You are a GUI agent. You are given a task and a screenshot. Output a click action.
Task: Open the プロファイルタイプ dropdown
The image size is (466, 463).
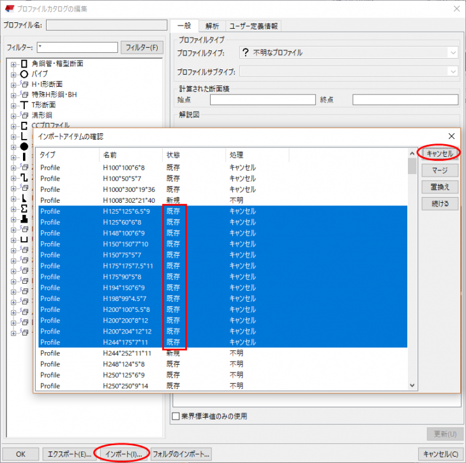tap(453, 53)
